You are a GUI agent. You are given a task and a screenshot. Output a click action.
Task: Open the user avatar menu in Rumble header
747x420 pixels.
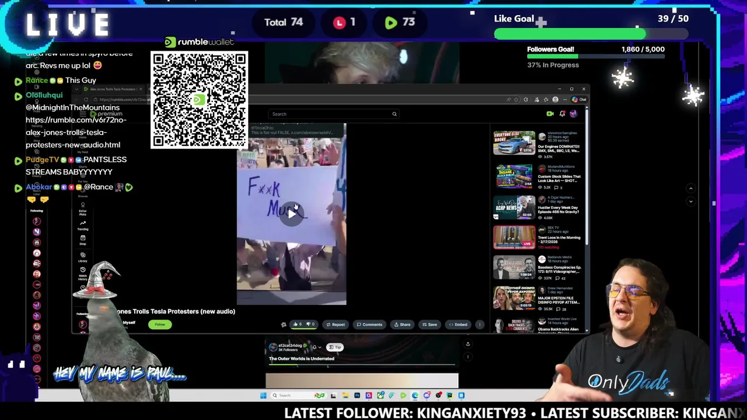click(574, 114)
